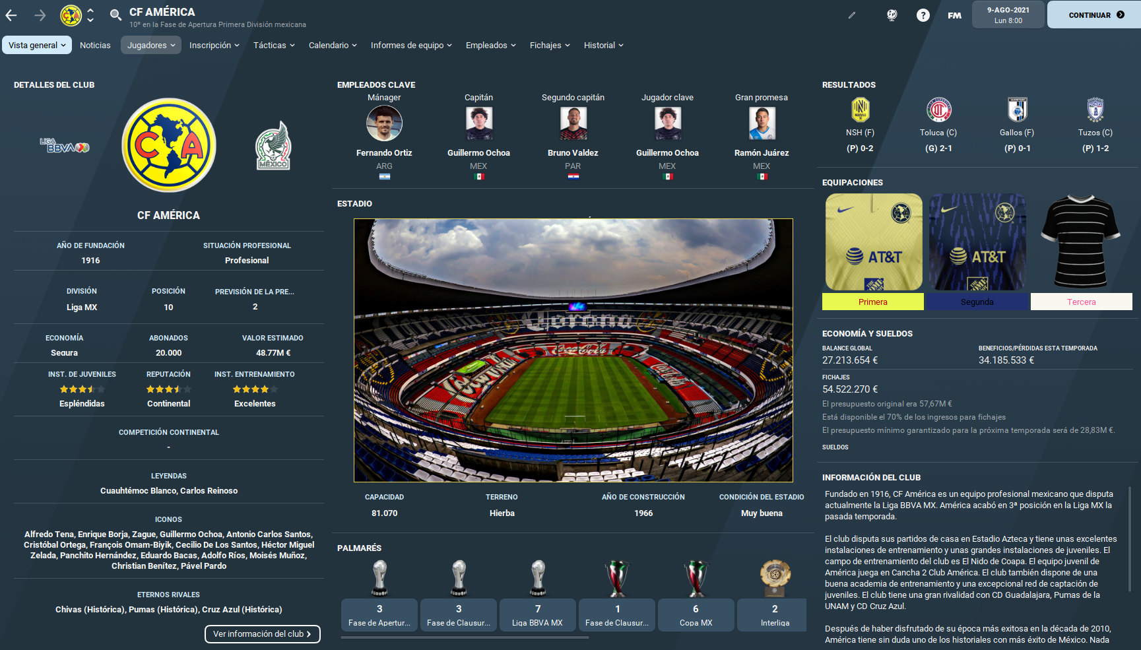Switch to the Tercera kit
This screenshot has width=1141, height=650.
coord(1081,302)
